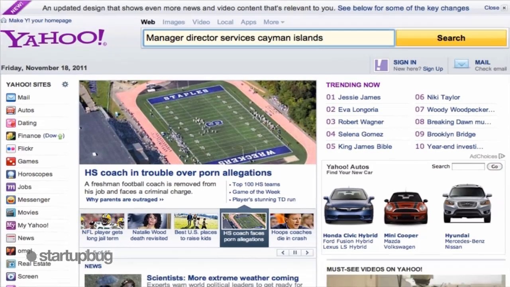Open the My Yahoo! icon
The image size is (510, 287).
point(11,225)
